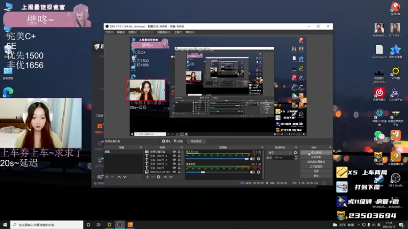Screen dimensions: 408x229
Task: Open the Help (H) menu in OBS
Action: pos(190,32)
